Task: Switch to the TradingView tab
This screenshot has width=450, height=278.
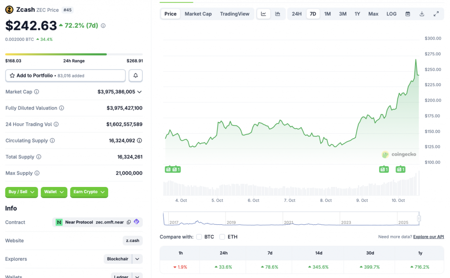Action: coord(235,14)
